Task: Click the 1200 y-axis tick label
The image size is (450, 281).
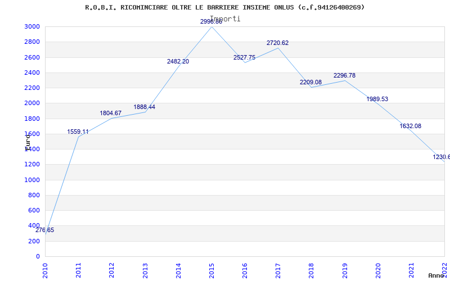Action: pos(33,165)
